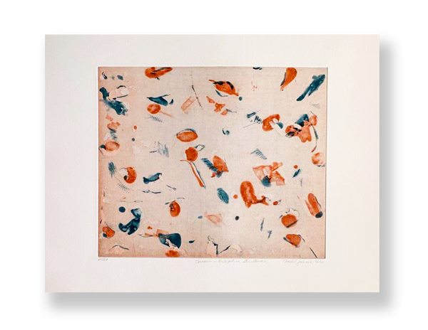Click the dark blue streak in top right corner

coord(311,87)
